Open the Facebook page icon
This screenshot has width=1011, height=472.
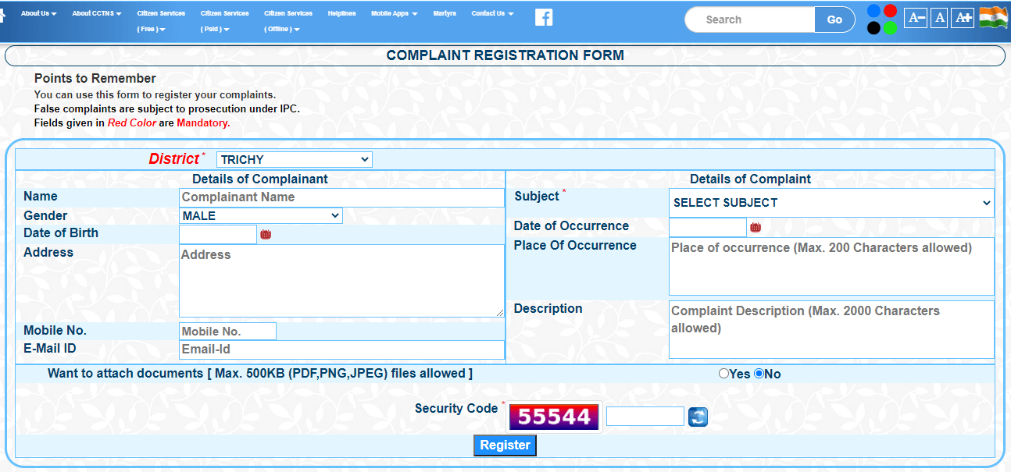click(x=543, y=16)
